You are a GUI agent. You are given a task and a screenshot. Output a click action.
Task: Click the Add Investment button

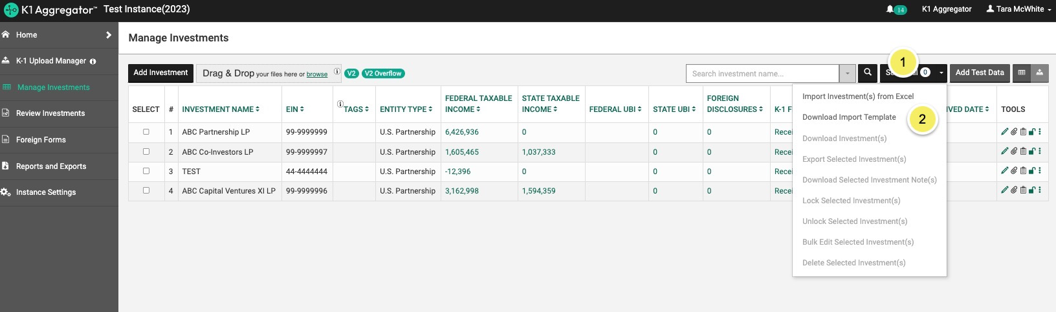(x=160, y=73)
